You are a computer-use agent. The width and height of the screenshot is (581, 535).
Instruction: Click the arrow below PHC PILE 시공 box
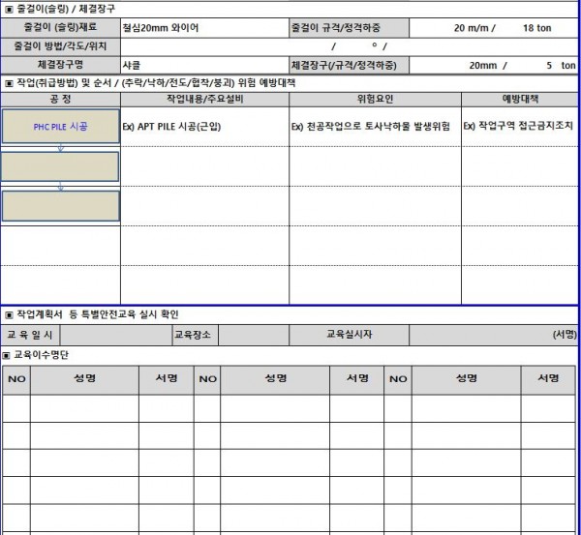(60, 148)
